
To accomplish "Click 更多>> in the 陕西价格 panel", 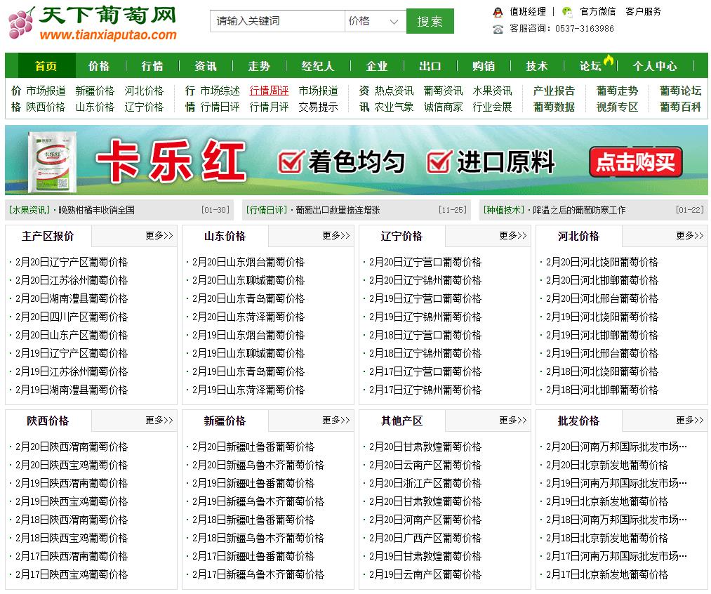I will [x=159, y=421].
